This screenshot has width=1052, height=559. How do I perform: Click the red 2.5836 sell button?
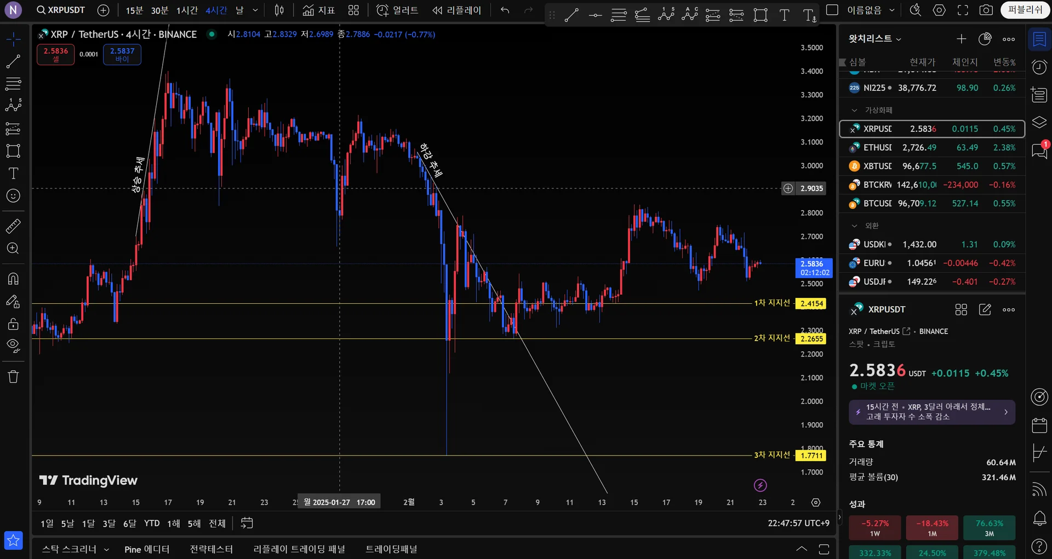click(56, 54)
